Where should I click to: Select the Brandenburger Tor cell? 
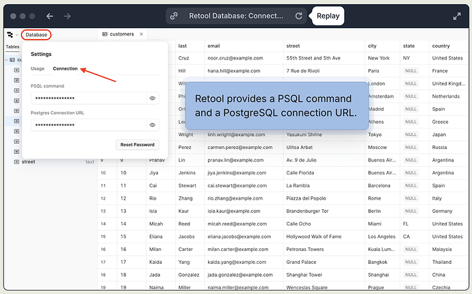(324, 211)
